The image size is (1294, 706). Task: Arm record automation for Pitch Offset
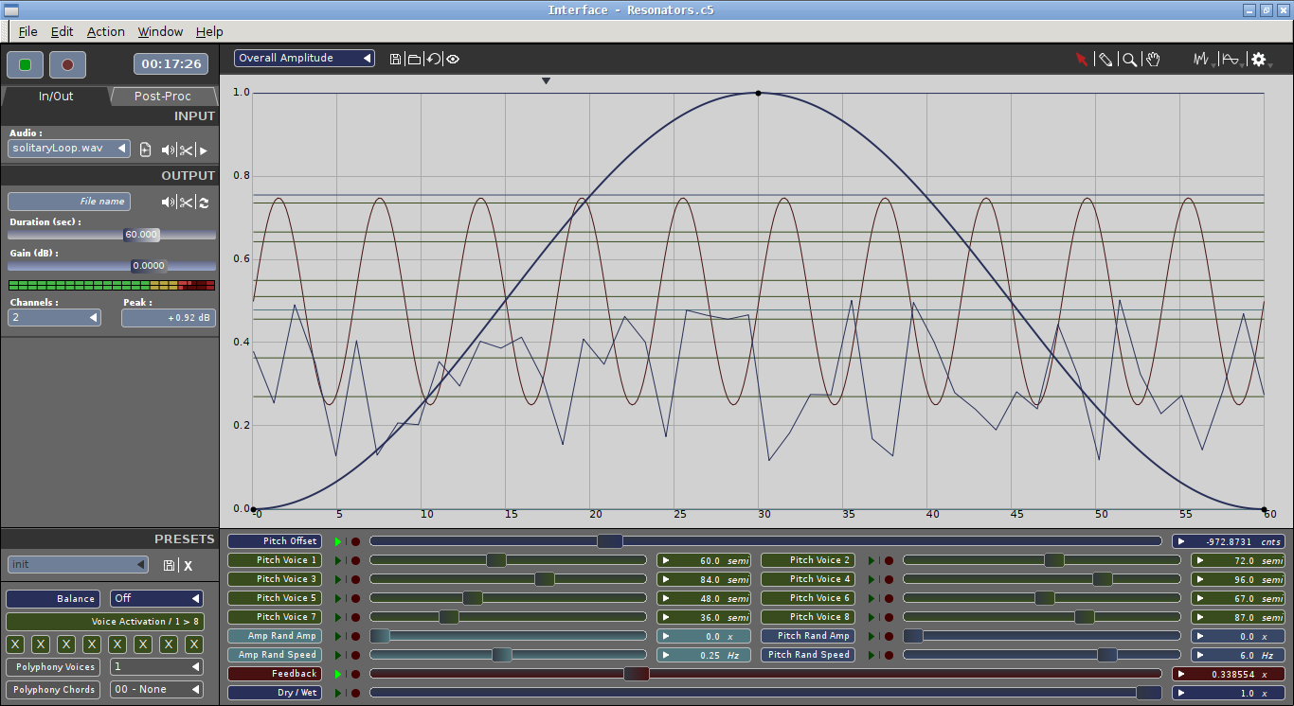pos(355,541)
